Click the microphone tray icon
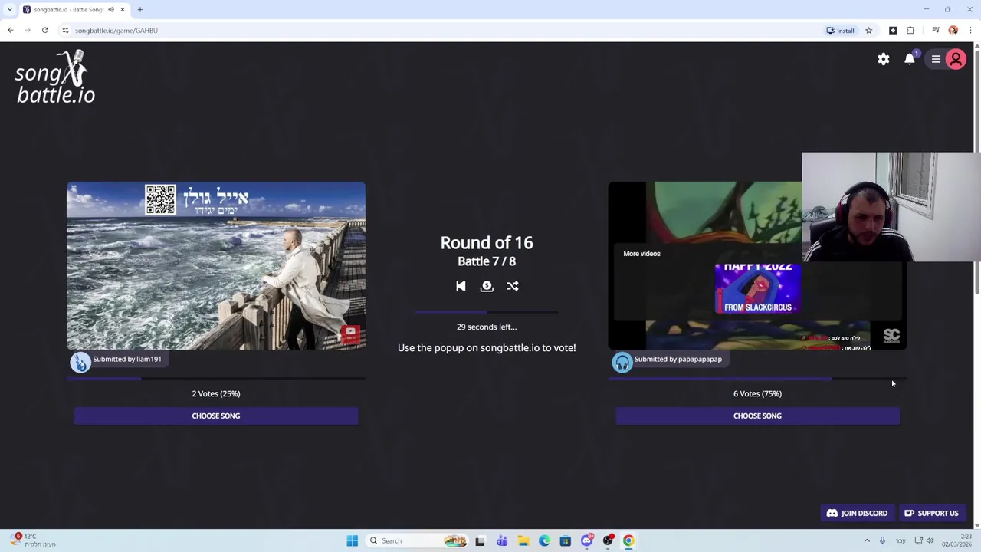This screenshot has width=981, height=552. click(x=882, y=540)
